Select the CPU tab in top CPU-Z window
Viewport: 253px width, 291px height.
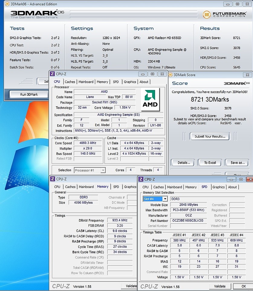point(57,82)
